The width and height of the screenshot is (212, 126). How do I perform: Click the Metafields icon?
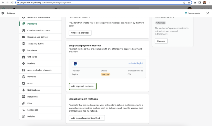[23, 96]
